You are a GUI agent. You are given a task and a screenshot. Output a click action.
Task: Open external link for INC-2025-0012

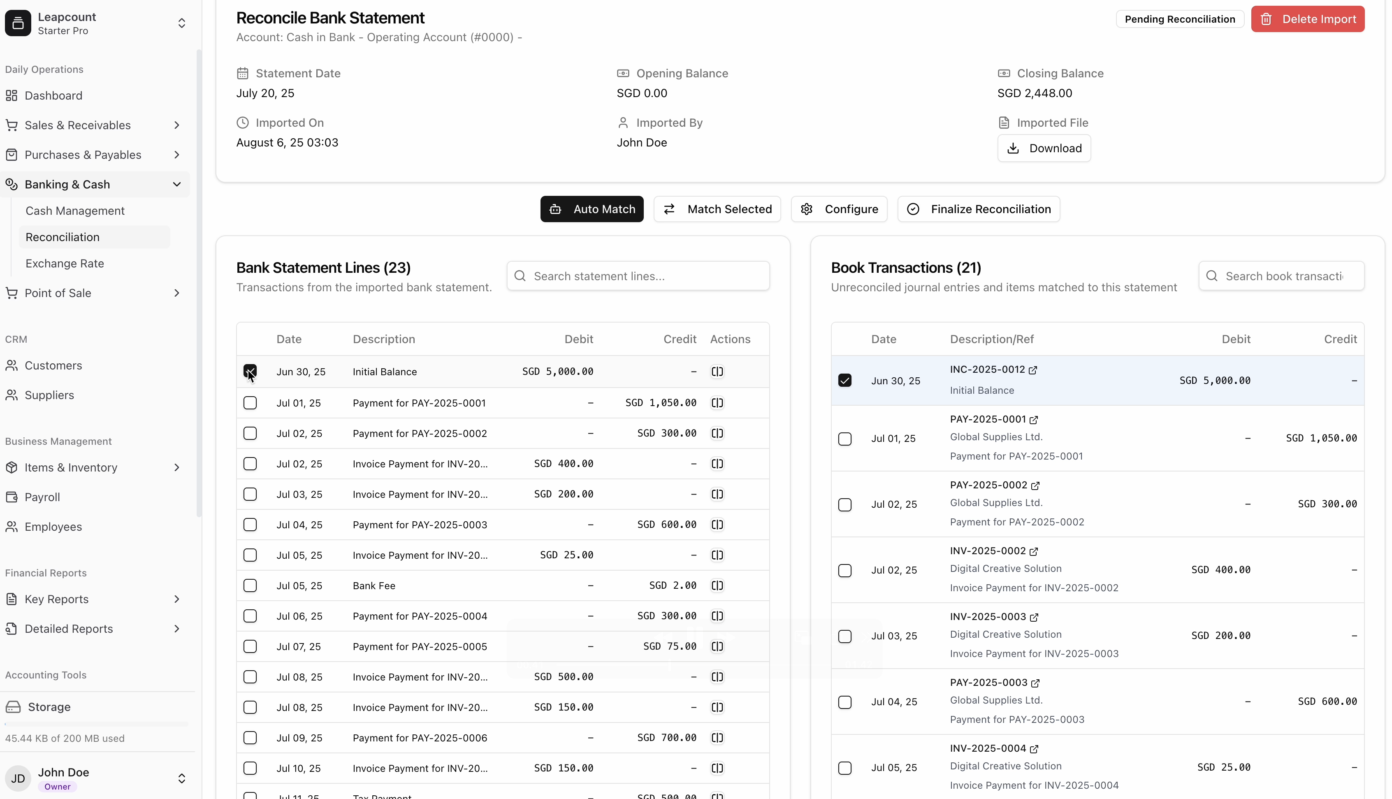point(1033,370)
